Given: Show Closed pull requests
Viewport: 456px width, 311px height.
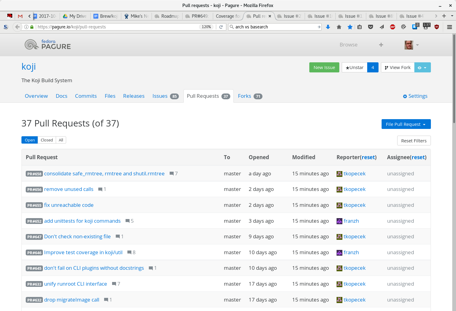Looking at the screenshot, I should (x=47, y=140).
